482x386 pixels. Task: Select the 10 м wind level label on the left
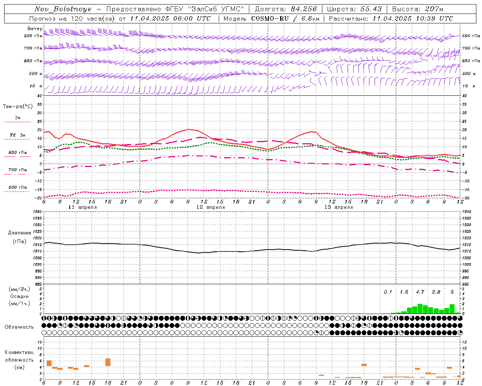click(x=36, y=86)
